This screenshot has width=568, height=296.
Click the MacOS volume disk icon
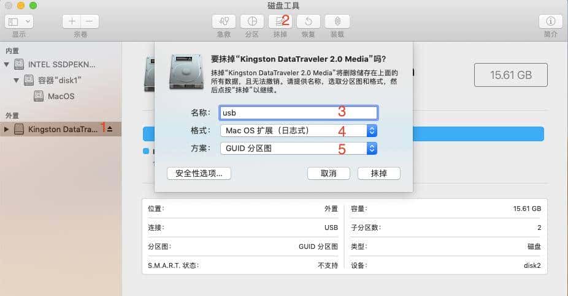(39, 97)
